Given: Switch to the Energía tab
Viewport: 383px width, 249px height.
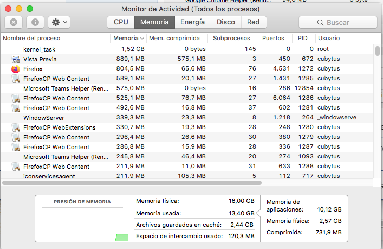Looking at the screenshot, I should (192, 22).
